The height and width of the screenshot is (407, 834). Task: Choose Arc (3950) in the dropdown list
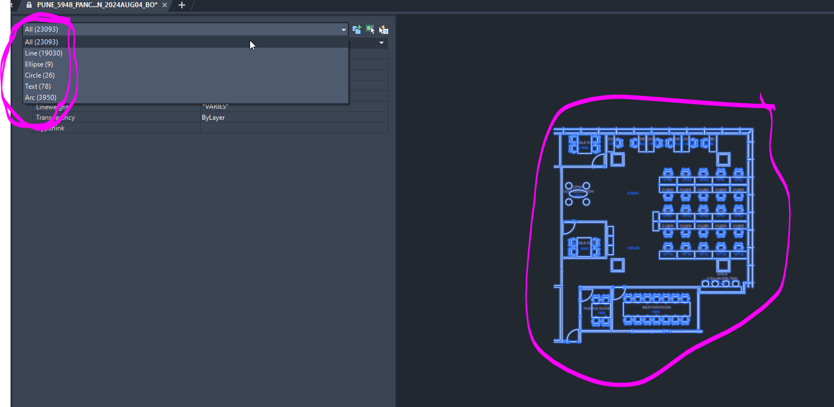point(185,98)
